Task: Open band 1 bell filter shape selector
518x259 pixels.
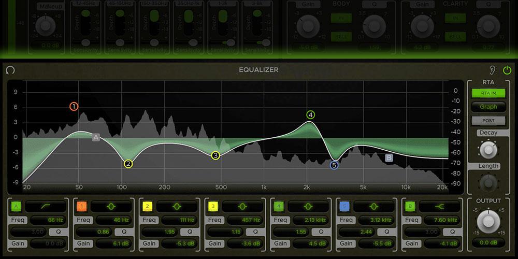Action: tap(111, 207)
